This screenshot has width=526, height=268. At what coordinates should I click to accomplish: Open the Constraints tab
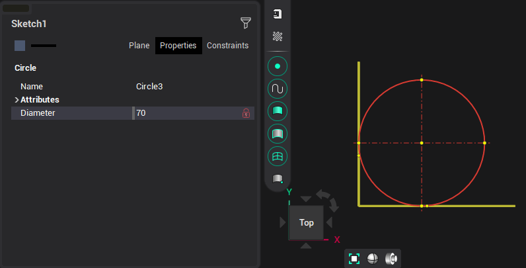coord(227,46)
